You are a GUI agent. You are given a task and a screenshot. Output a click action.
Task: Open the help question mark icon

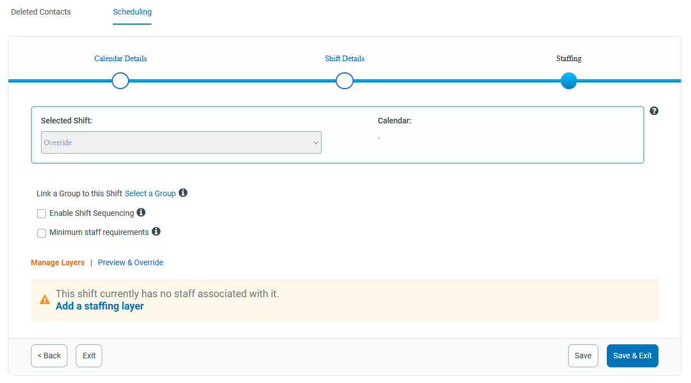point(654,111)
